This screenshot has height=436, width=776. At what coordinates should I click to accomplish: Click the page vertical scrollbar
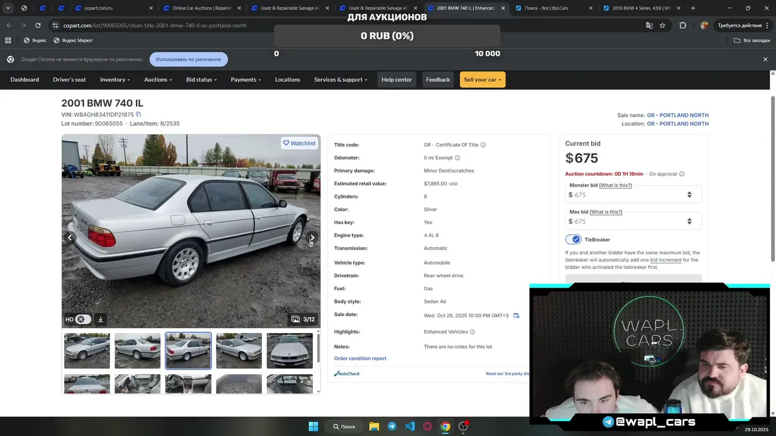(772, 179)
